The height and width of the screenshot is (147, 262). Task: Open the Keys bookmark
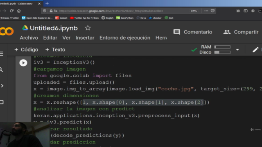pos(141,18)
